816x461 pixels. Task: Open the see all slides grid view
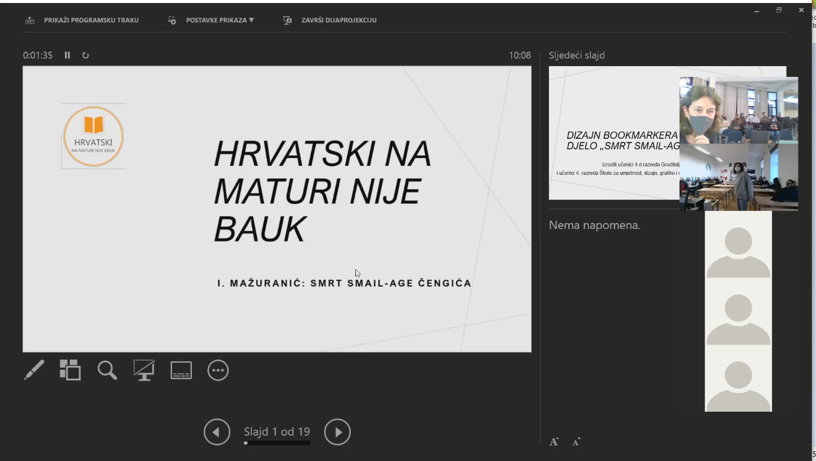pos(70,370)
